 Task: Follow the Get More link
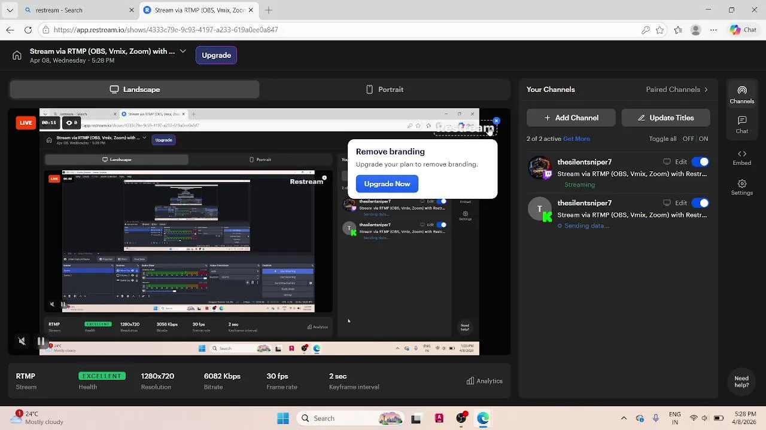(x=576, y=139)
